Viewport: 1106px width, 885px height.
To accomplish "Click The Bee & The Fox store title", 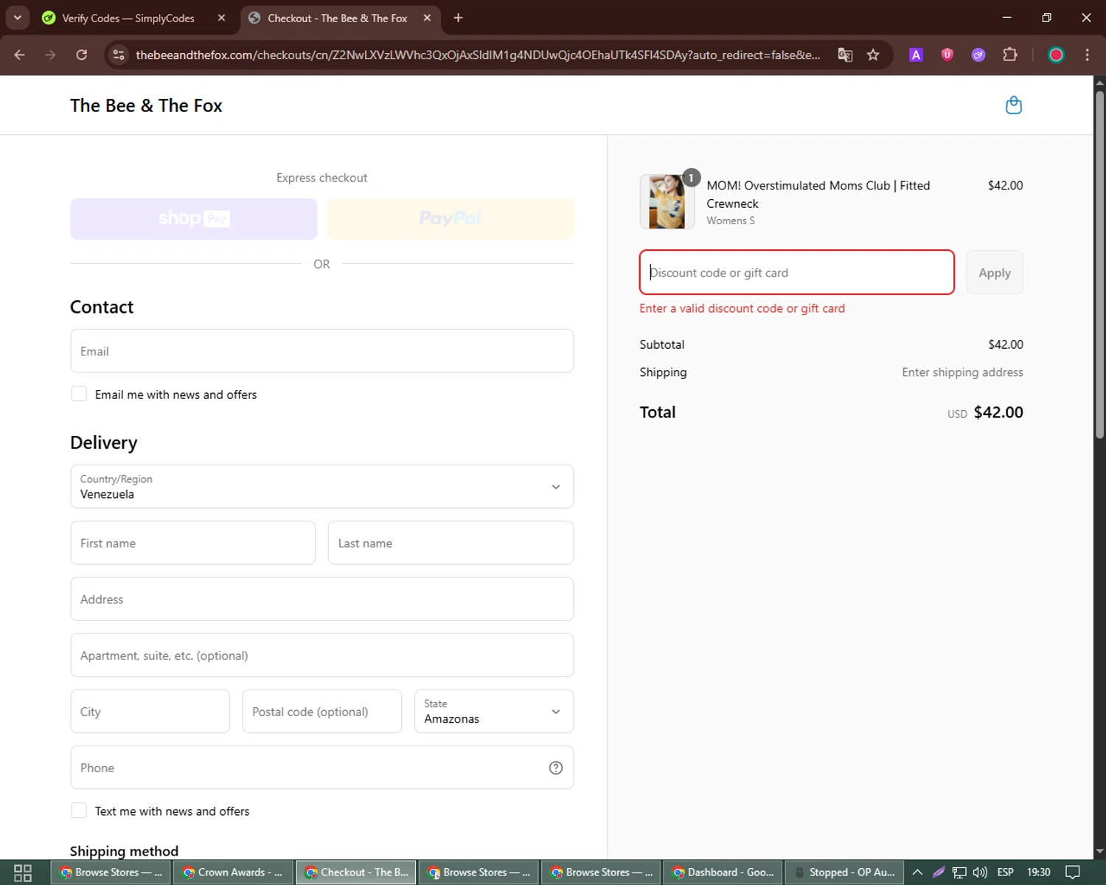I will pos(146,105).
